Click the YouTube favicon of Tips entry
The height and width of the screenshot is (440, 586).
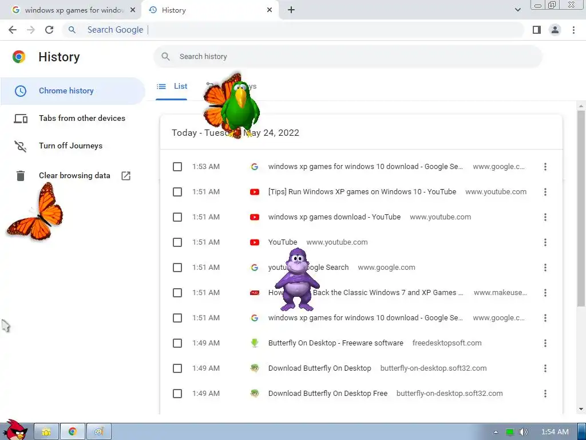click(255, 192)
